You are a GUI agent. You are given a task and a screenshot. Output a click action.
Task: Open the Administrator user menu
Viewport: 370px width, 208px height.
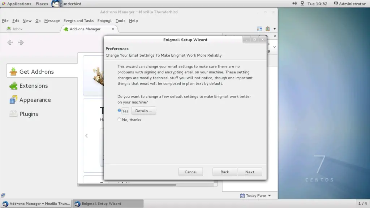tap(350, 4)
